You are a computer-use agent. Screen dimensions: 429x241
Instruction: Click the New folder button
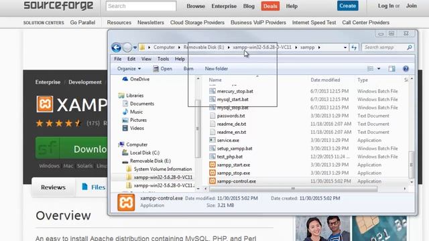click(x=216, y=68)
